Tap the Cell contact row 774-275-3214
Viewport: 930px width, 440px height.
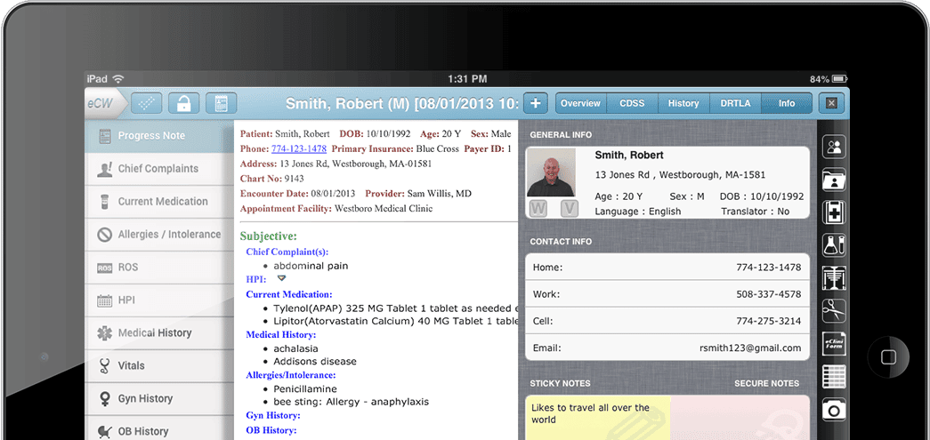pyautogui.click(x=667, y=321)
